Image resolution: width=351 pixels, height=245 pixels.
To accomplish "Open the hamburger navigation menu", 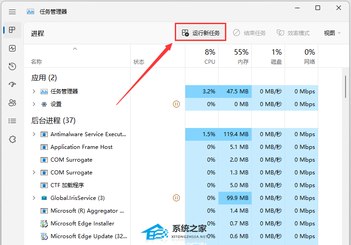I will point(12,12).
